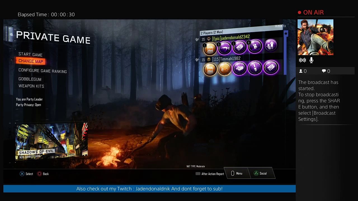Click the circle button icon for Back
This screenshot has height=201, width=358.
pyautogui.click(x=39, y=174)
